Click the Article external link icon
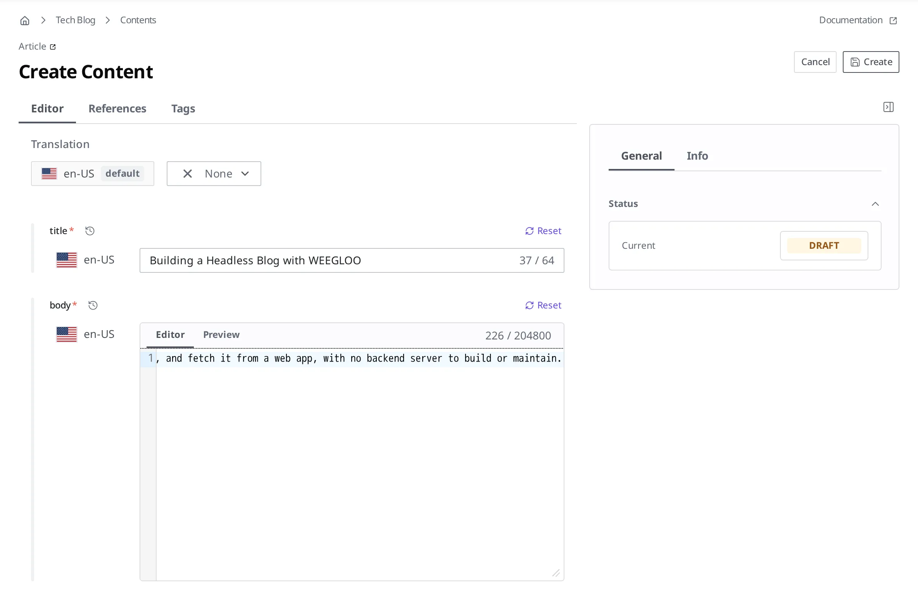 coord(53,47)
